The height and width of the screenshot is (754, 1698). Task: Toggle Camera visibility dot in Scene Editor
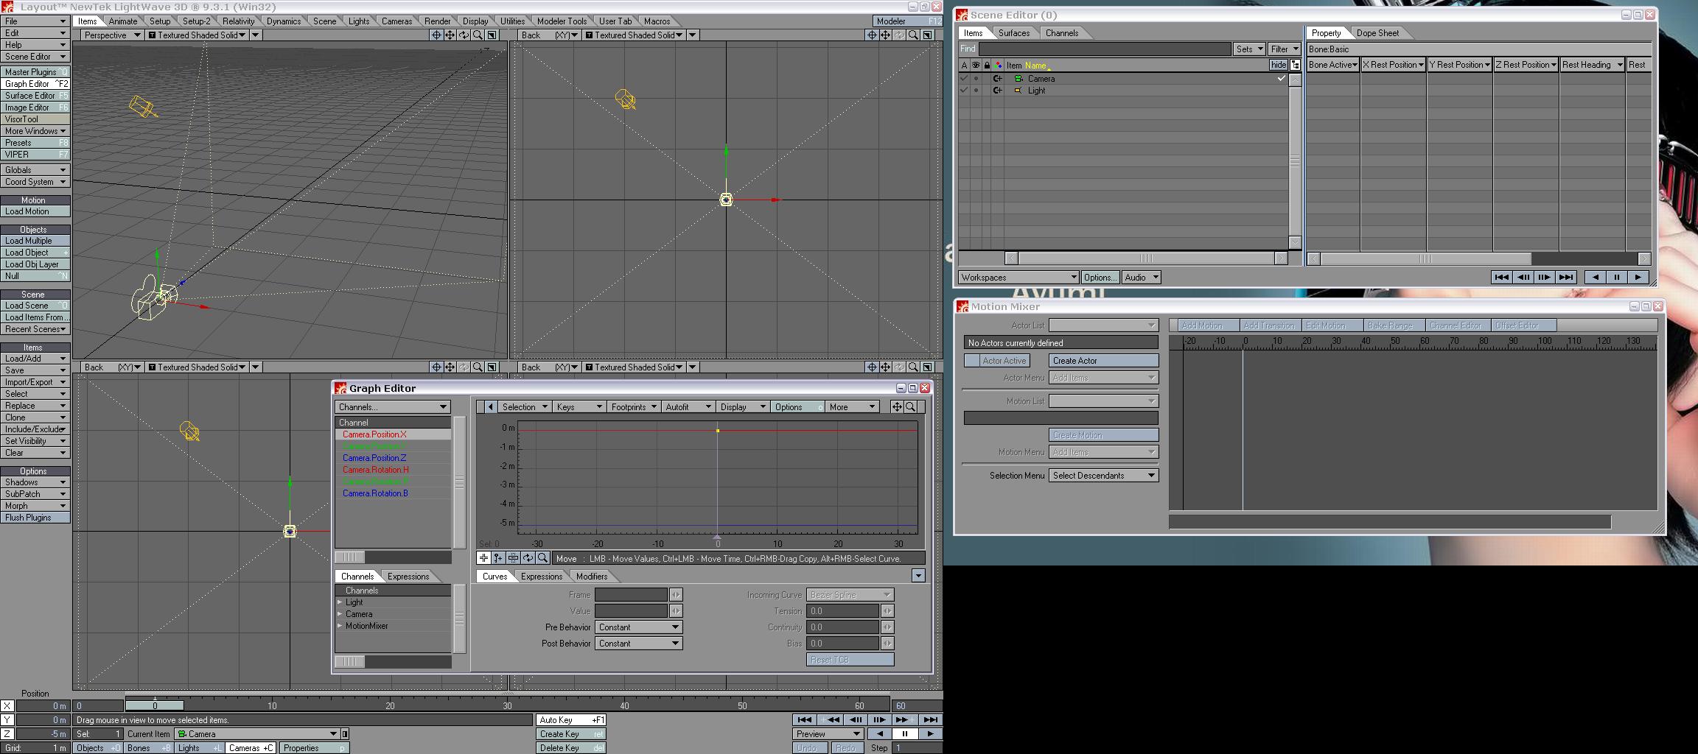[x=976, y=79]
